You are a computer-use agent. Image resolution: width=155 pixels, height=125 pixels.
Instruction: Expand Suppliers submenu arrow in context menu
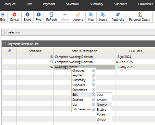tap(93, 85)
